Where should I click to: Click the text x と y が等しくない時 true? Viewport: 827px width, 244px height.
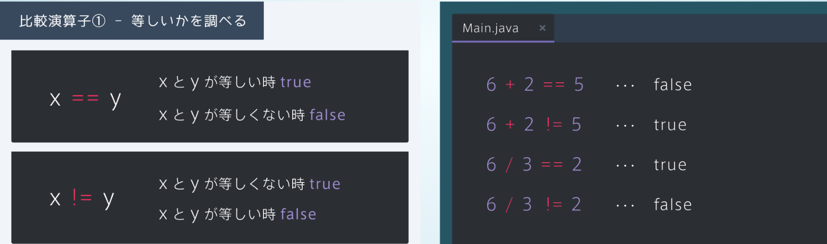(250, 184)
